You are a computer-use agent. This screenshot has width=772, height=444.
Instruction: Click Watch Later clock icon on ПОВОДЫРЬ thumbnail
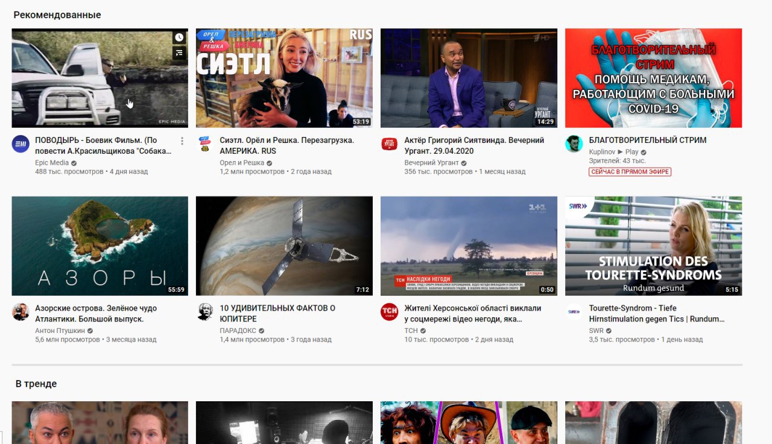coord(179,37)
